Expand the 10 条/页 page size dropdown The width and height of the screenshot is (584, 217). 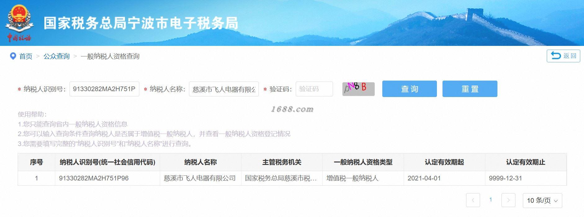tap(542, 200)
